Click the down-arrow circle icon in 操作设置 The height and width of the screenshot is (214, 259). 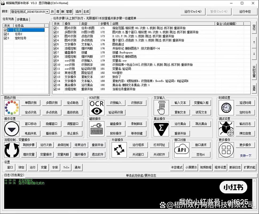(11, 129)
